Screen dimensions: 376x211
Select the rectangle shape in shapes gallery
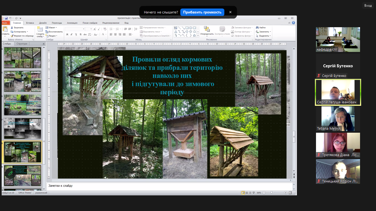[187, 28]
